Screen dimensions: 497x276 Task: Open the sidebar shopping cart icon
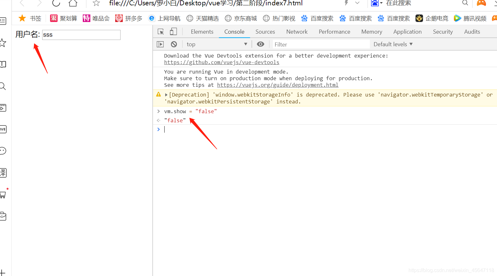coord(3,195)
